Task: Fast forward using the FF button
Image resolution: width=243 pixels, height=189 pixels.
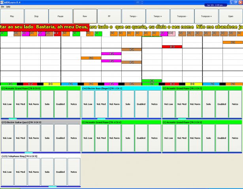Action: [x=109, y=16]
